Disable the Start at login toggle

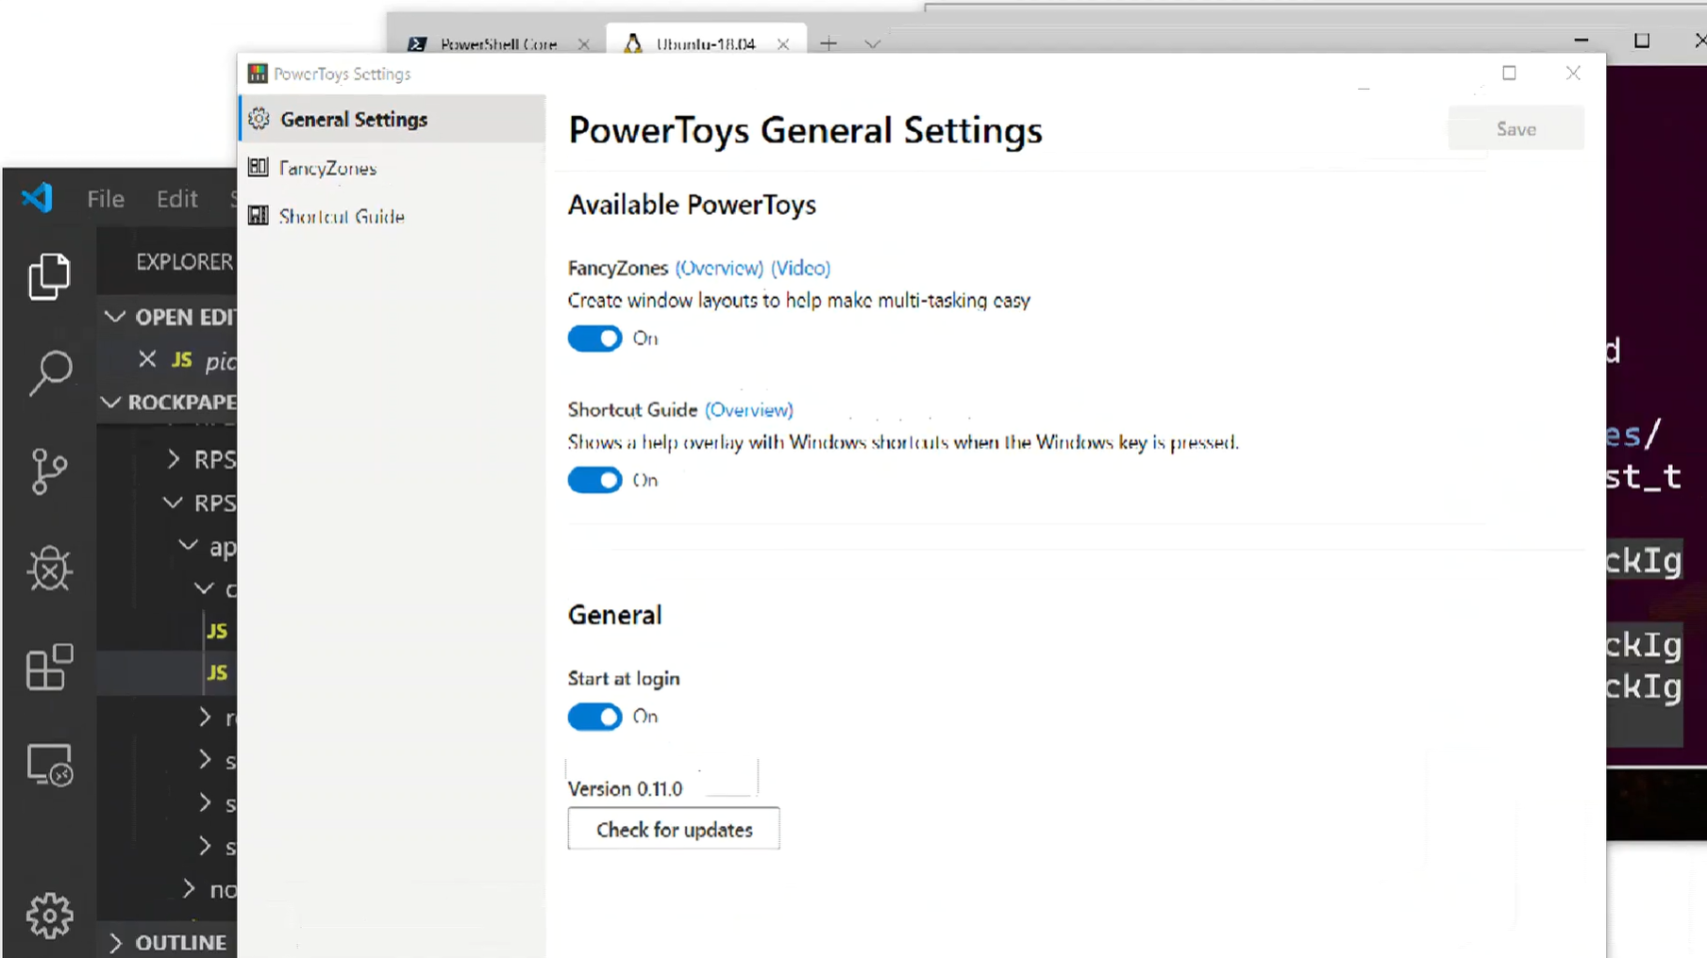594,717
